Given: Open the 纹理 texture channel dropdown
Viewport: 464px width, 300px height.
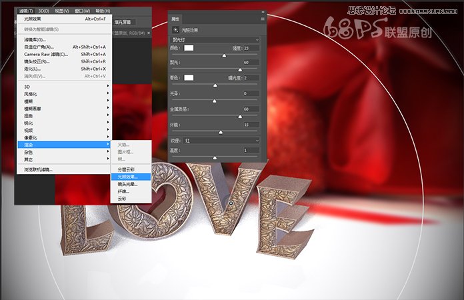Looking at the screenshot, I should tap(221, 141).
